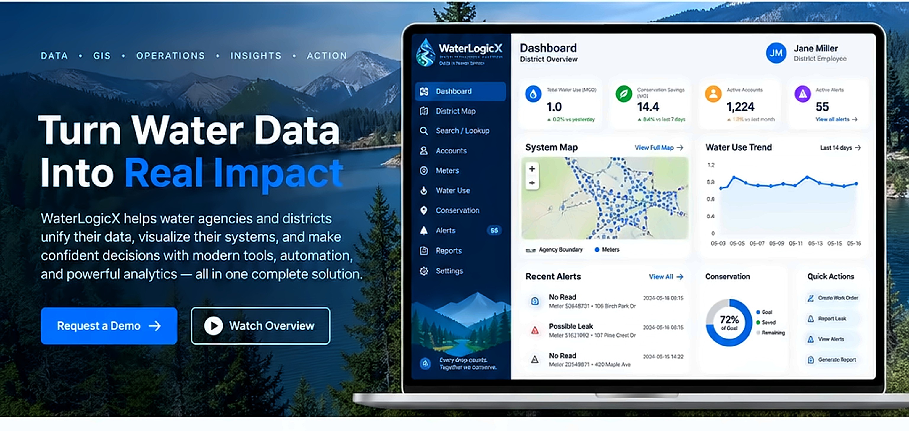Click the Active Alerts warning icon
The height and width of the screenshot is (431, 909).
tap(803, 94)
